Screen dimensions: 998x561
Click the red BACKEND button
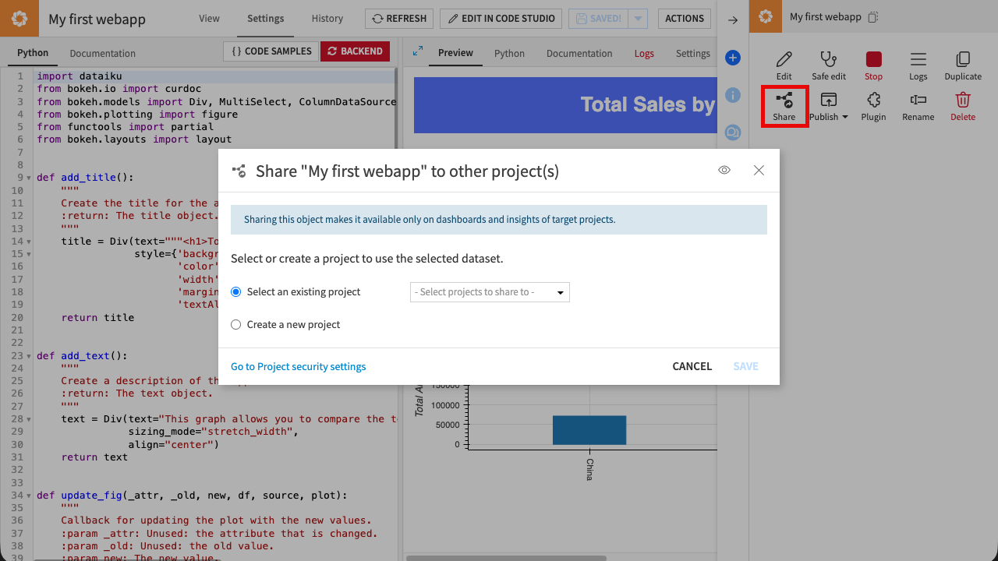356,51
